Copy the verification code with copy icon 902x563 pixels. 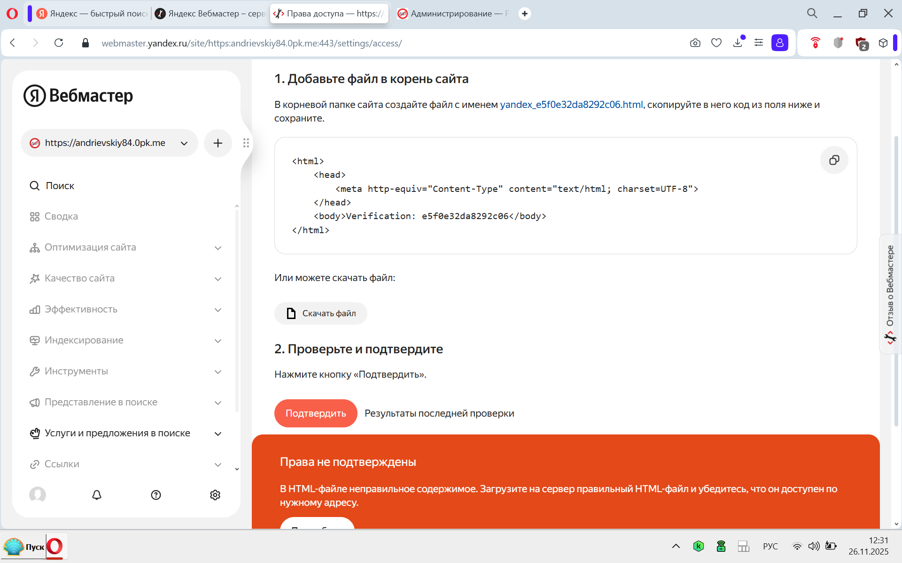pos(834,160)
